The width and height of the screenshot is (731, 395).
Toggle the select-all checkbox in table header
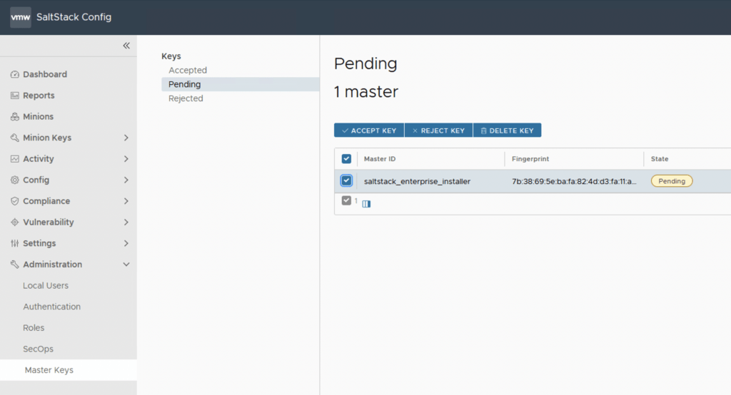347,159
